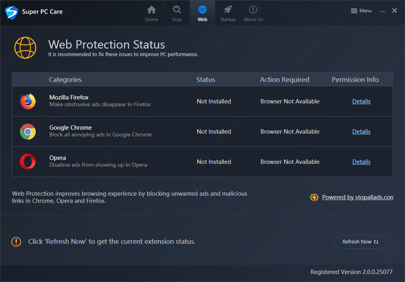This screenshot has height=282, width=405.
Task: Click the 'Click Refresh Now' status message
Action: coord(112,241)
